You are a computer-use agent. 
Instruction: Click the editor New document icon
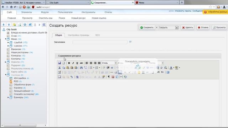[x=63, y=63]
